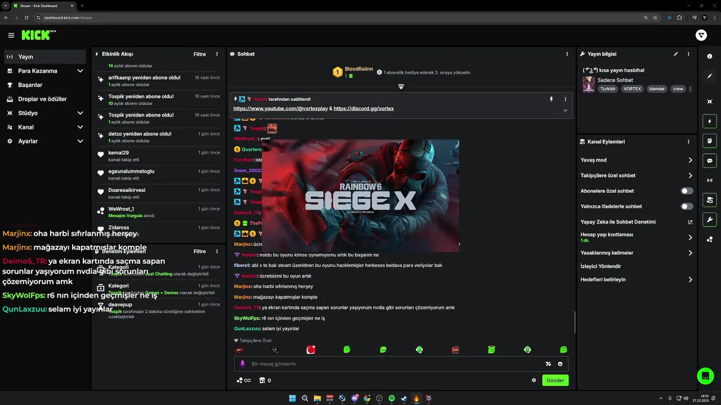Open the Sohbet panel three-dot menu
This screenshot has height=405, width=721.
click(567, 54)
